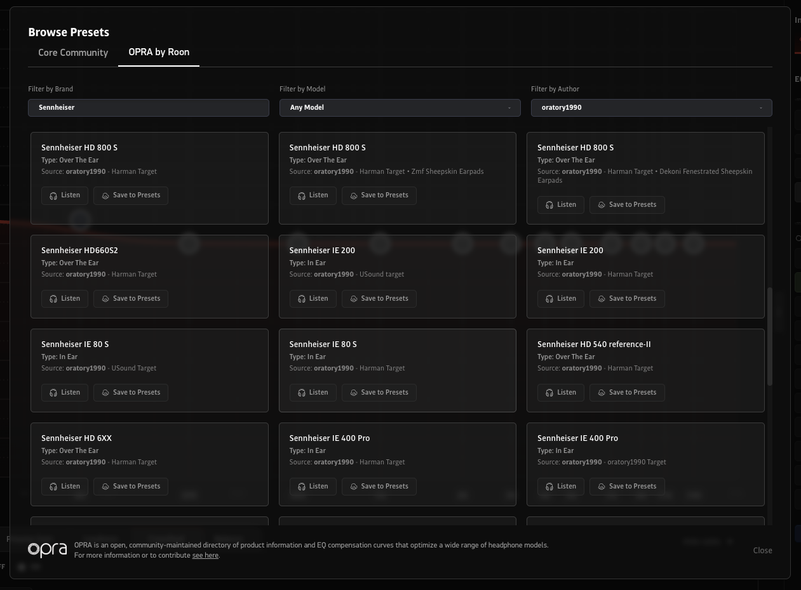Expand the Any Model filter dropdown
Image resolution: width=801 pixels, height=590 pixels.
tap(400, 108)
